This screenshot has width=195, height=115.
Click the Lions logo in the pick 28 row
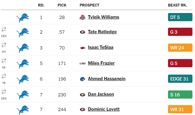(x=23, y=18)
